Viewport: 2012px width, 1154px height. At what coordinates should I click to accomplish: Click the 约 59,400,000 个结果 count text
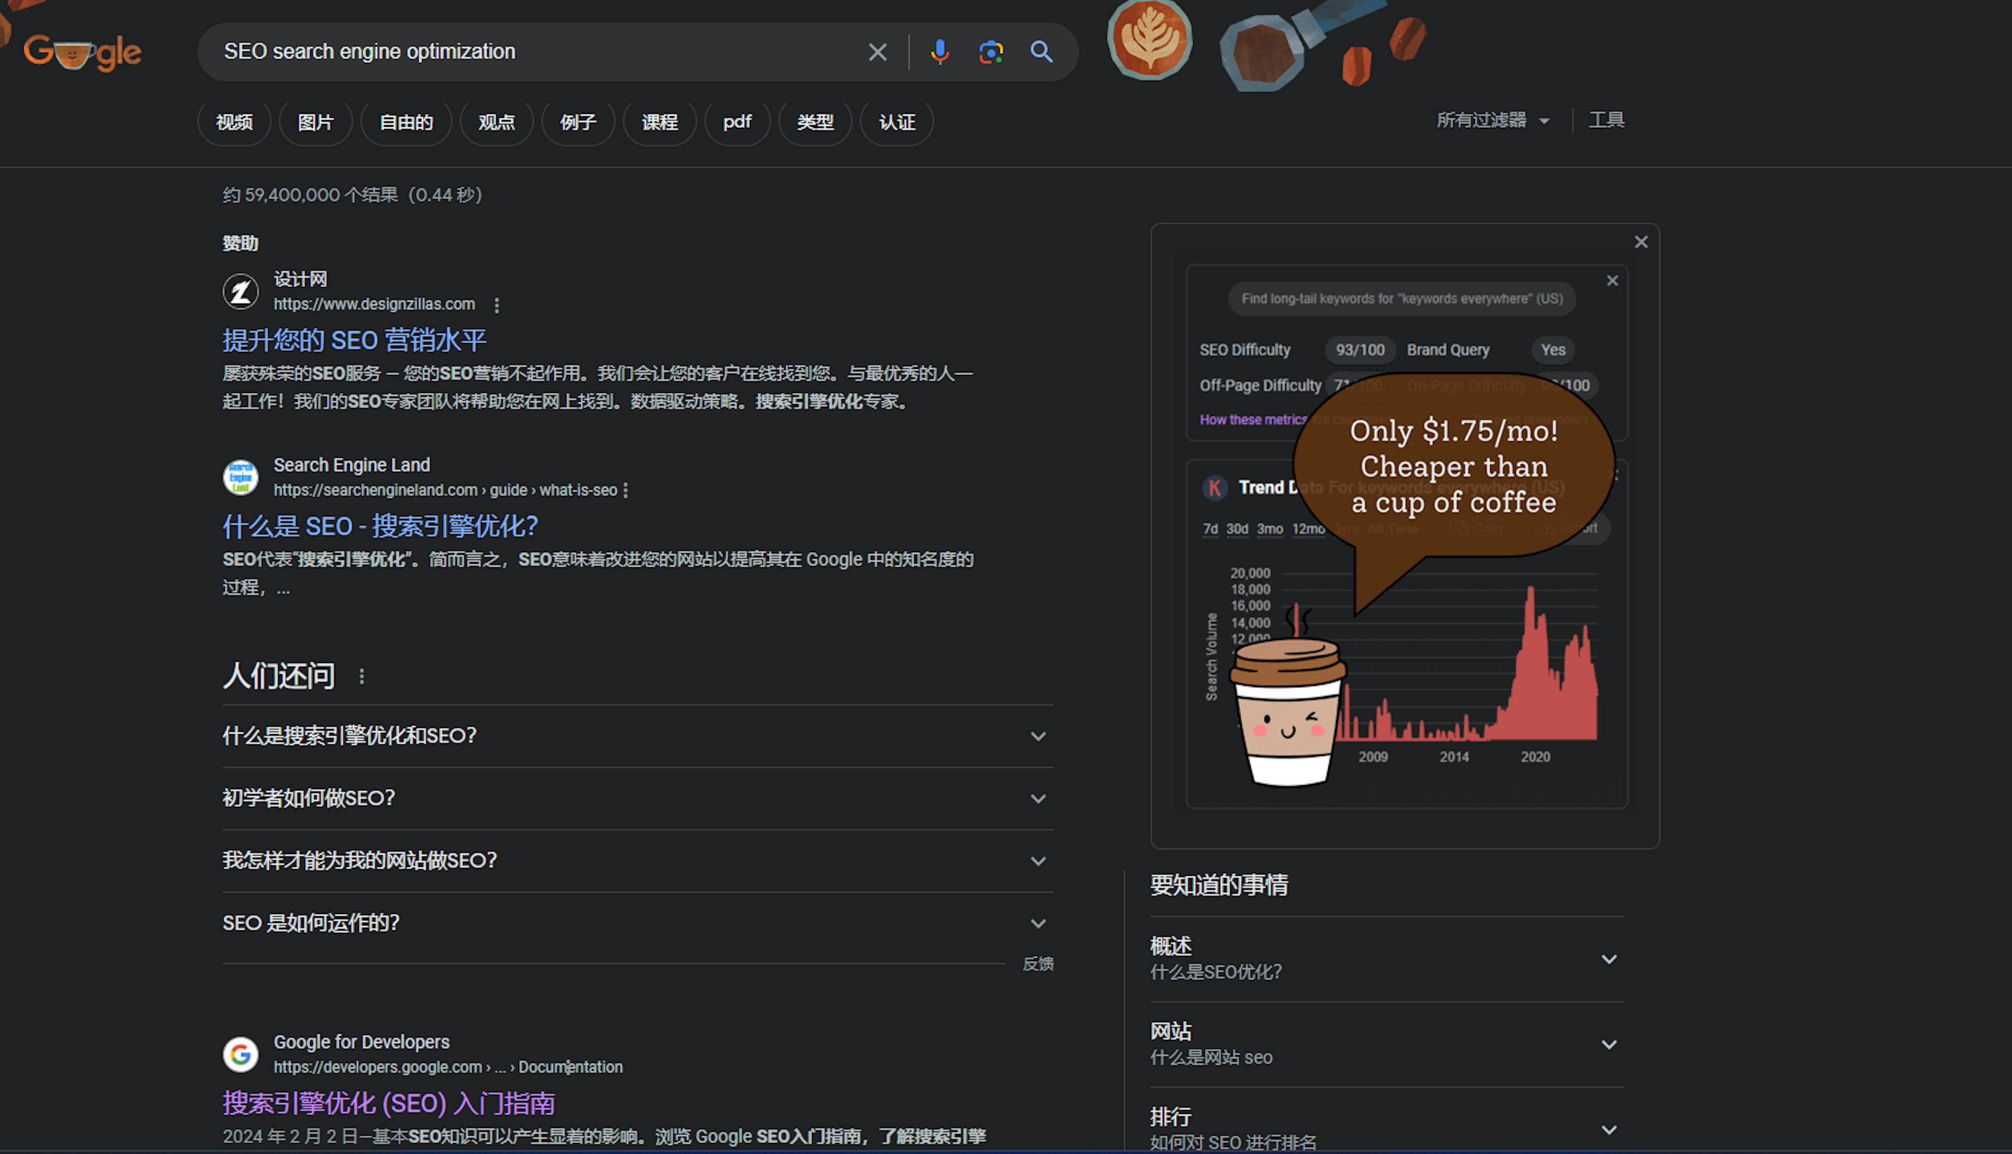[352, 195]
